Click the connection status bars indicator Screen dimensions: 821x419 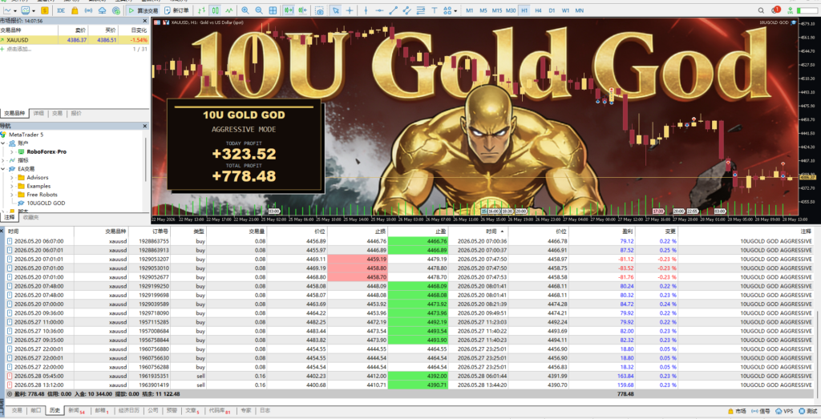(x=808, y=10)
